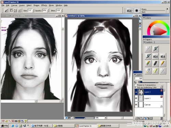Click New Liquid Ink Layer icon

(148, 118)
